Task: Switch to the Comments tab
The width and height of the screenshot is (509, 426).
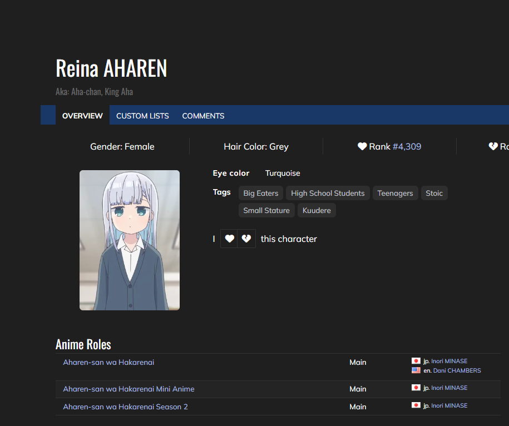Action: tap(203, 116)
